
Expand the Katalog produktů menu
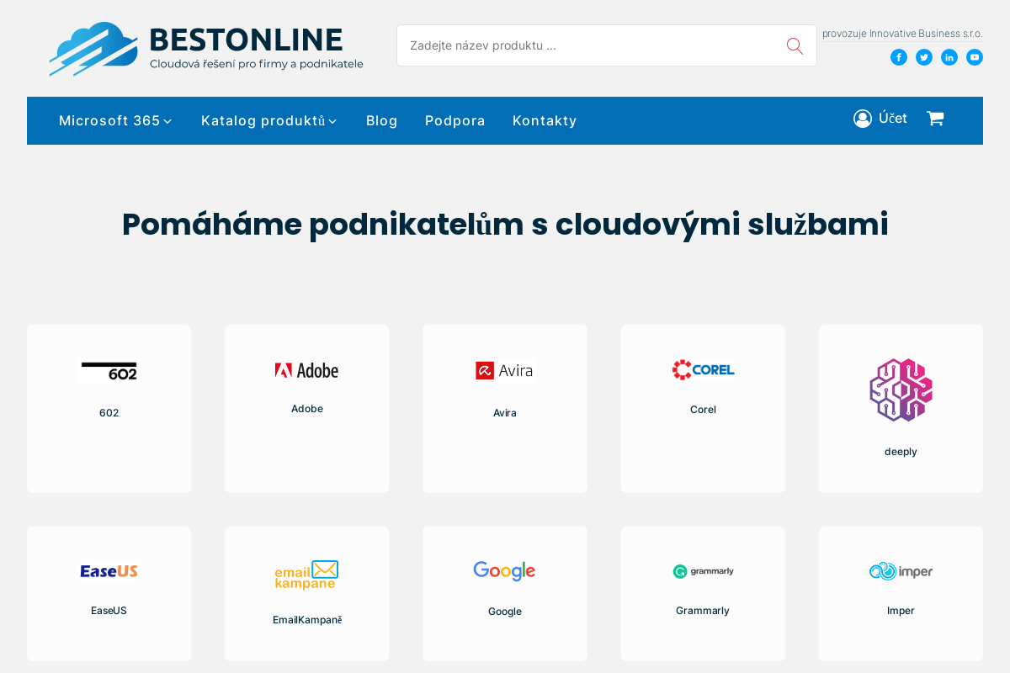tap(263, 120)
